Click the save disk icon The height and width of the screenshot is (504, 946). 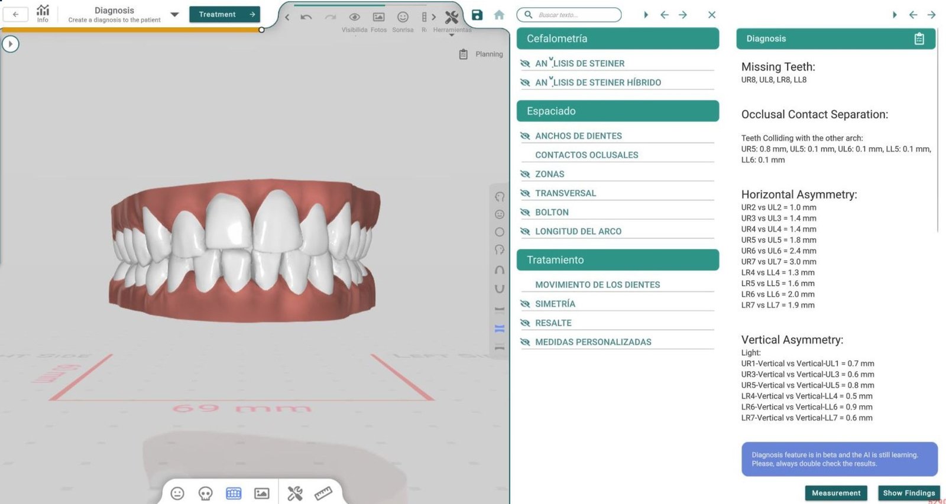[477, 15]
